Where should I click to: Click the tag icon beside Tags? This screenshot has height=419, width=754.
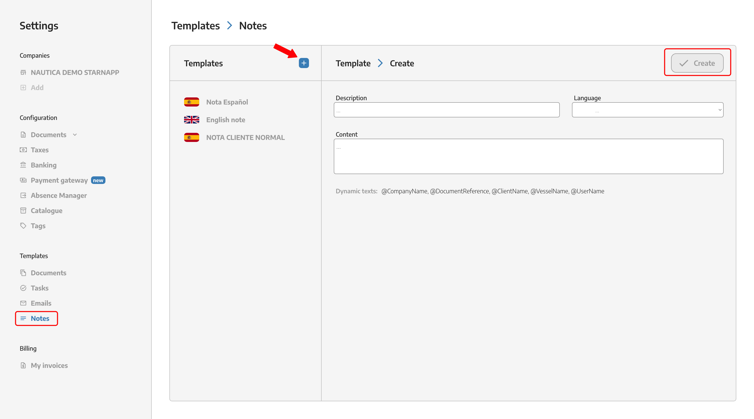(23, 226)
